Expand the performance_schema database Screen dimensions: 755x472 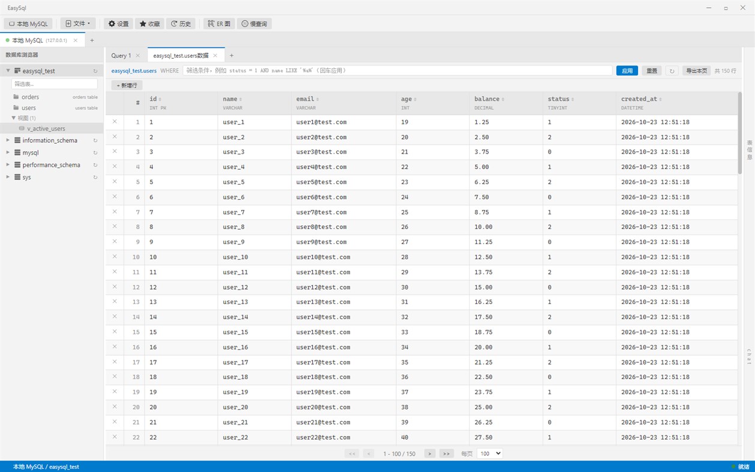[8, 165]
